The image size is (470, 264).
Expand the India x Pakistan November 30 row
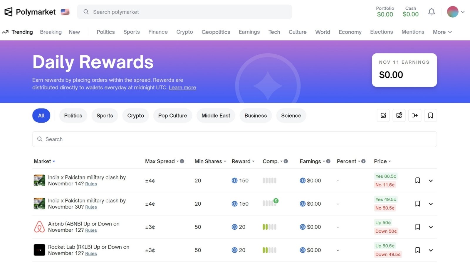431,204
